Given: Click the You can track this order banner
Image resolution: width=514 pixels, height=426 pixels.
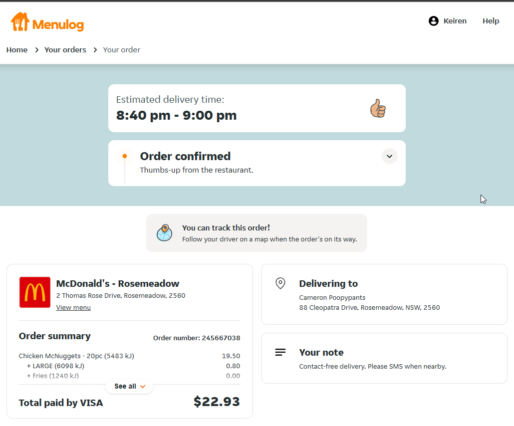Looking at the screenshot, I should click(257, 233).
